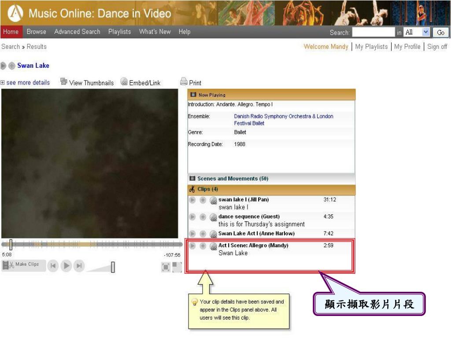Click the video player display area
451x338 pixels.
(x=90, y=163)
